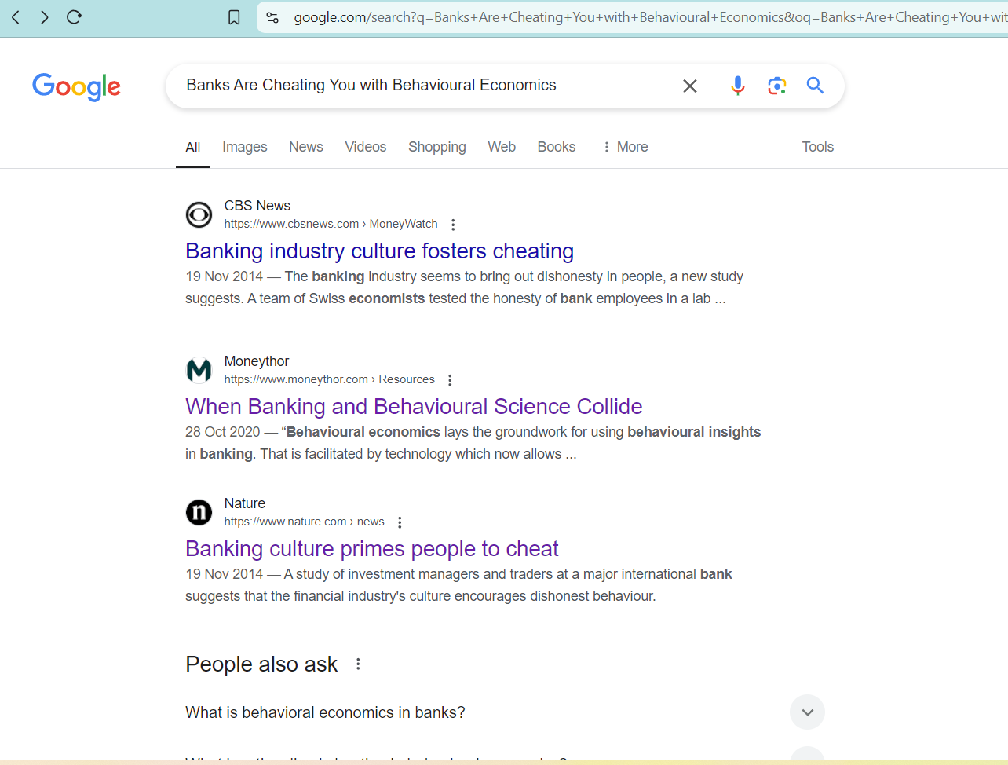Click the cbsnews.com MoneyWatch URL
The height and width of the screenshot is (765, 1008).
click(x=331, y=224)
